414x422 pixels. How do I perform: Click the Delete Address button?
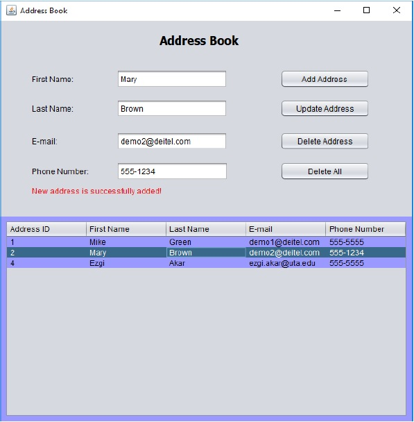pos(325,141)
